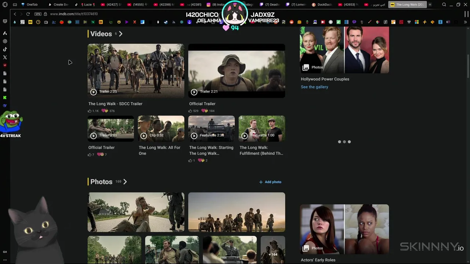Toggle the VPN badge in address bar
The height and width of the screenshot is (264, 470).
point(38,14)
